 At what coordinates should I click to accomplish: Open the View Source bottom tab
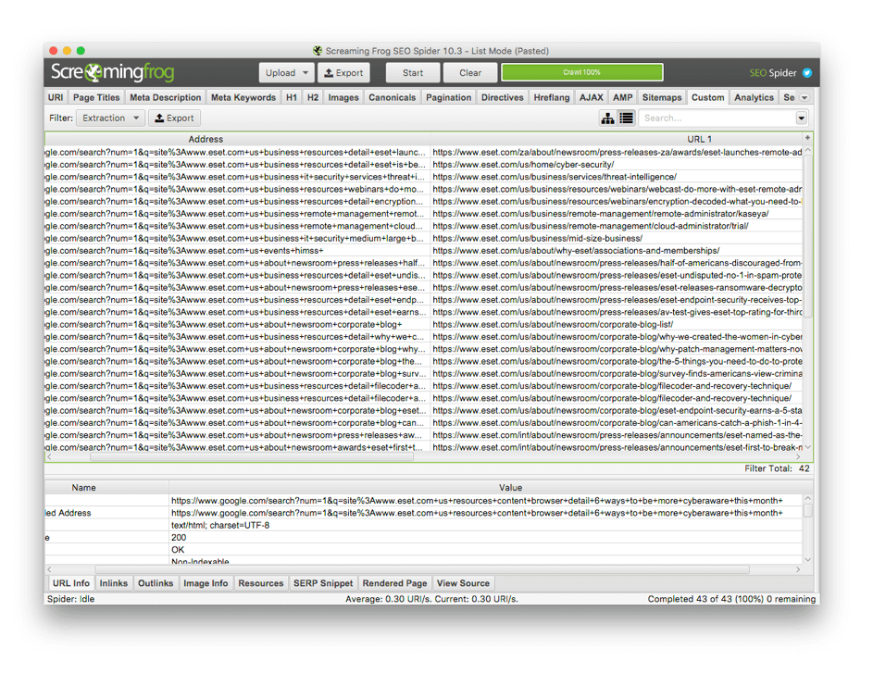pos(463,583)
